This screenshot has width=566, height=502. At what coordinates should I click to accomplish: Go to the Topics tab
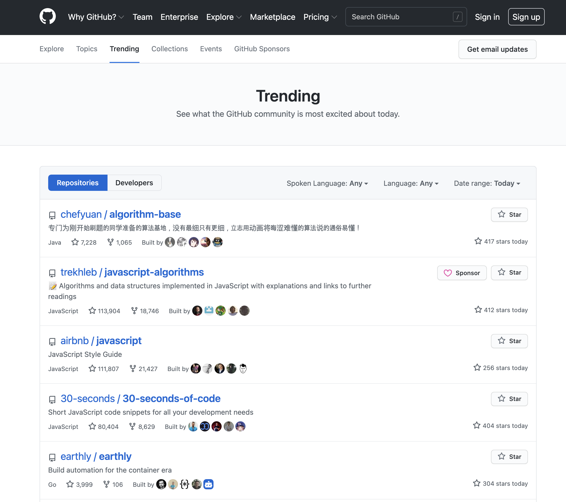tap(87, 49)
